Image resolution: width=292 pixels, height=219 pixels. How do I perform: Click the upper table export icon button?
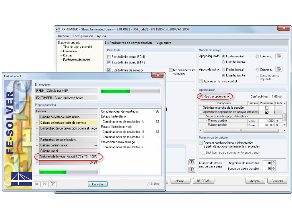click(x=192, y=162)
